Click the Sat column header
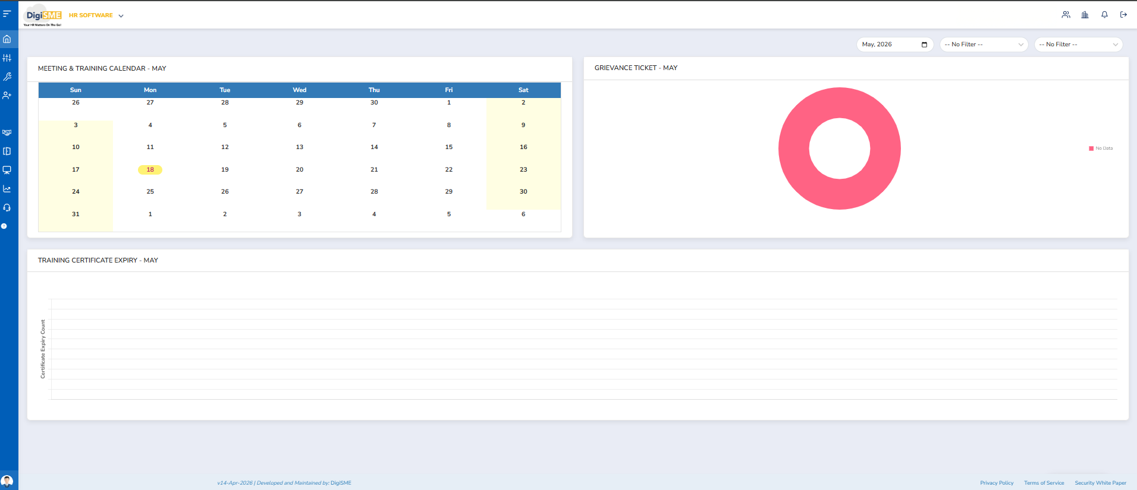This screenshot has height=490, width=1137. (x=523, y=90)
